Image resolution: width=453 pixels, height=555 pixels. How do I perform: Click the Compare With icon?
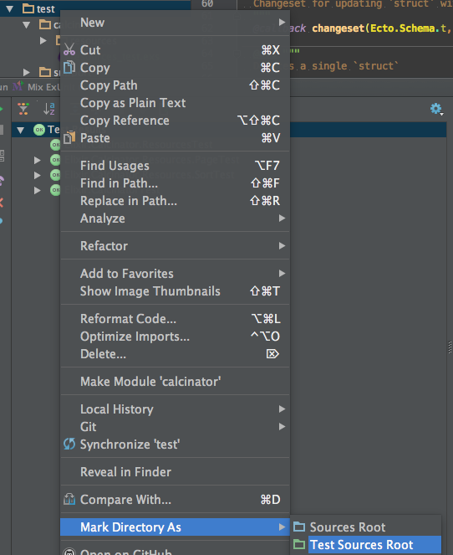pyautogui.click(x=69, y=500)
